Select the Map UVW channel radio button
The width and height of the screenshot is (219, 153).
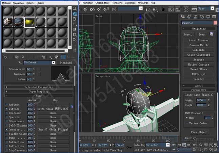[187, 118]
